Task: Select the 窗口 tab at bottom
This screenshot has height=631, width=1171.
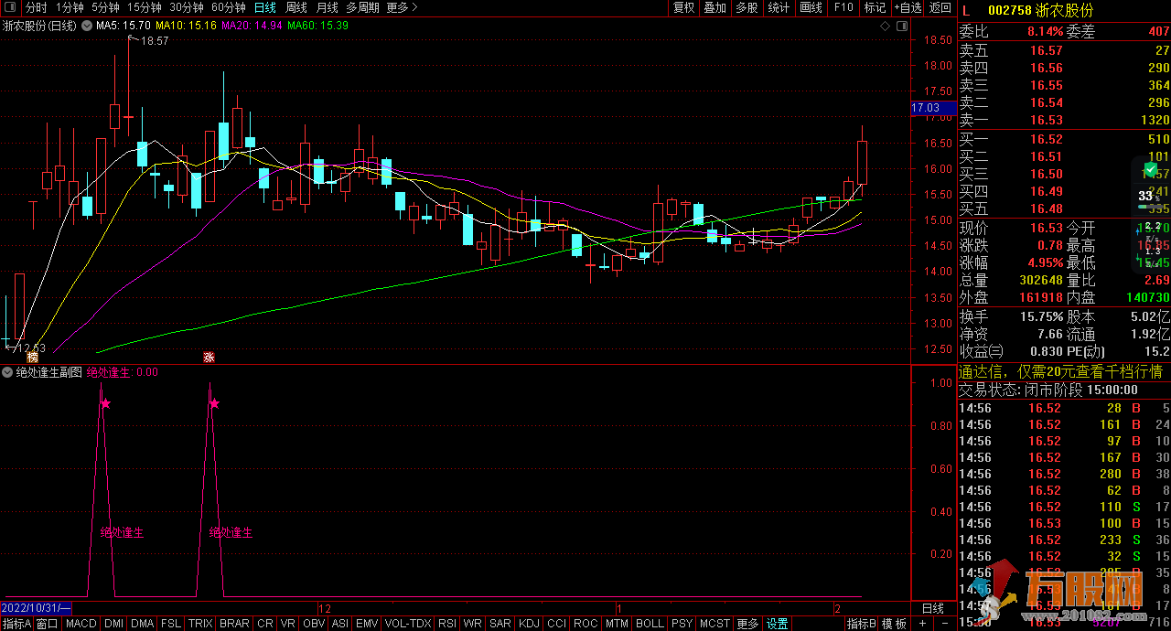Action: [47, 624]
